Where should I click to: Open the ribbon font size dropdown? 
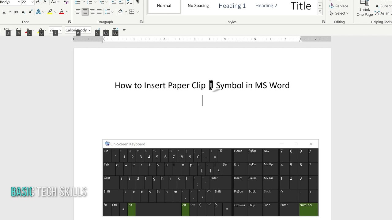pyautogui.click(x=32, y=2)
